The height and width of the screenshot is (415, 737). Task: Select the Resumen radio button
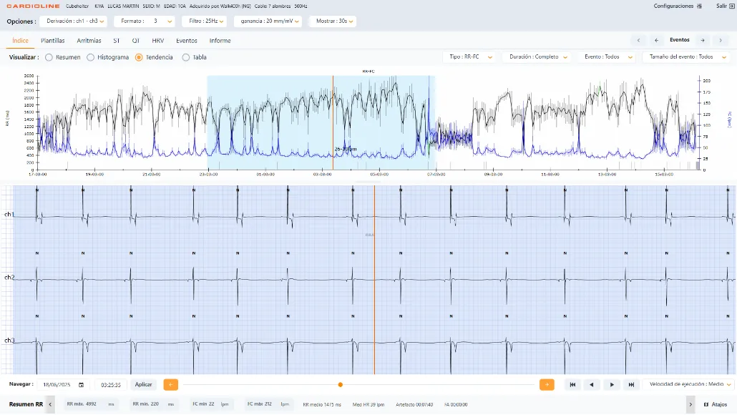(49, 57)
